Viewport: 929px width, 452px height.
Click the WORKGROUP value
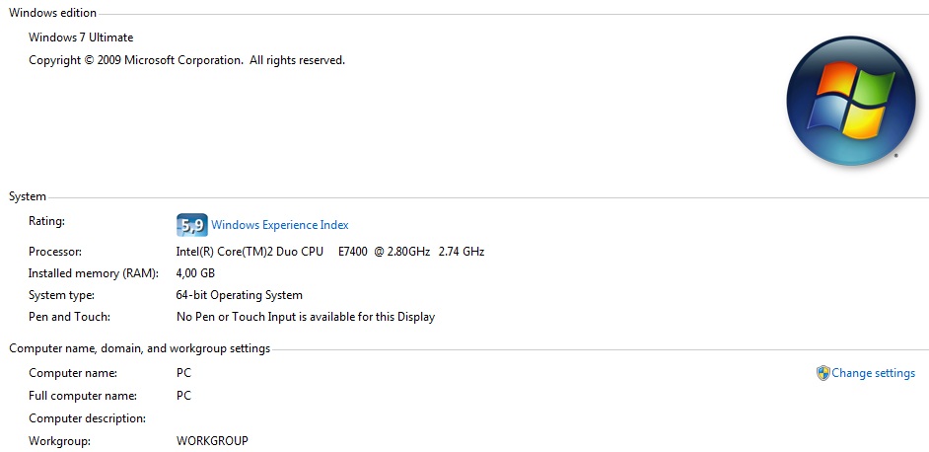click(212, 440)
